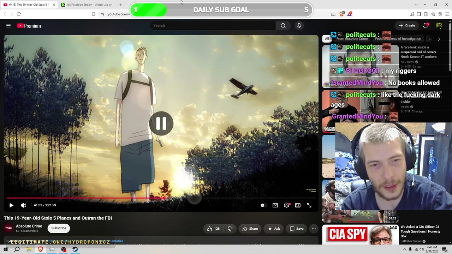The width and height of the screenshot is (452, 254).
Task: Open more actions menu under the video
Action: [314, 229]
